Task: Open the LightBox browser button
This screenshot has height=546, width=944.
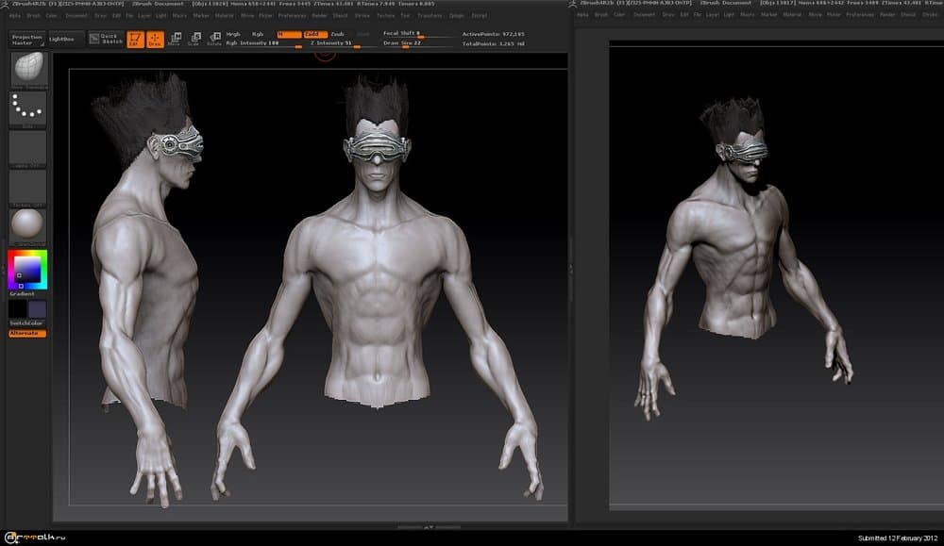Action: (x=67, y=39)
